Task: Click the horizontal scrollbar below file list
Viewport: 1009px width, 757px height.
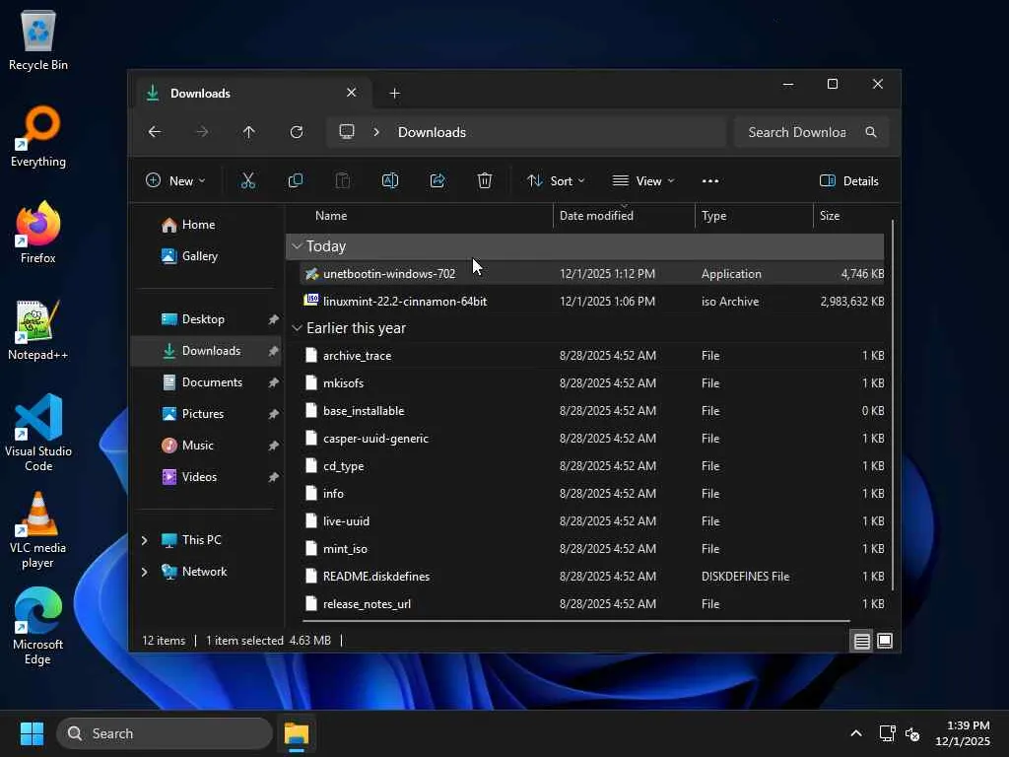Action: (x=575, y=621)
